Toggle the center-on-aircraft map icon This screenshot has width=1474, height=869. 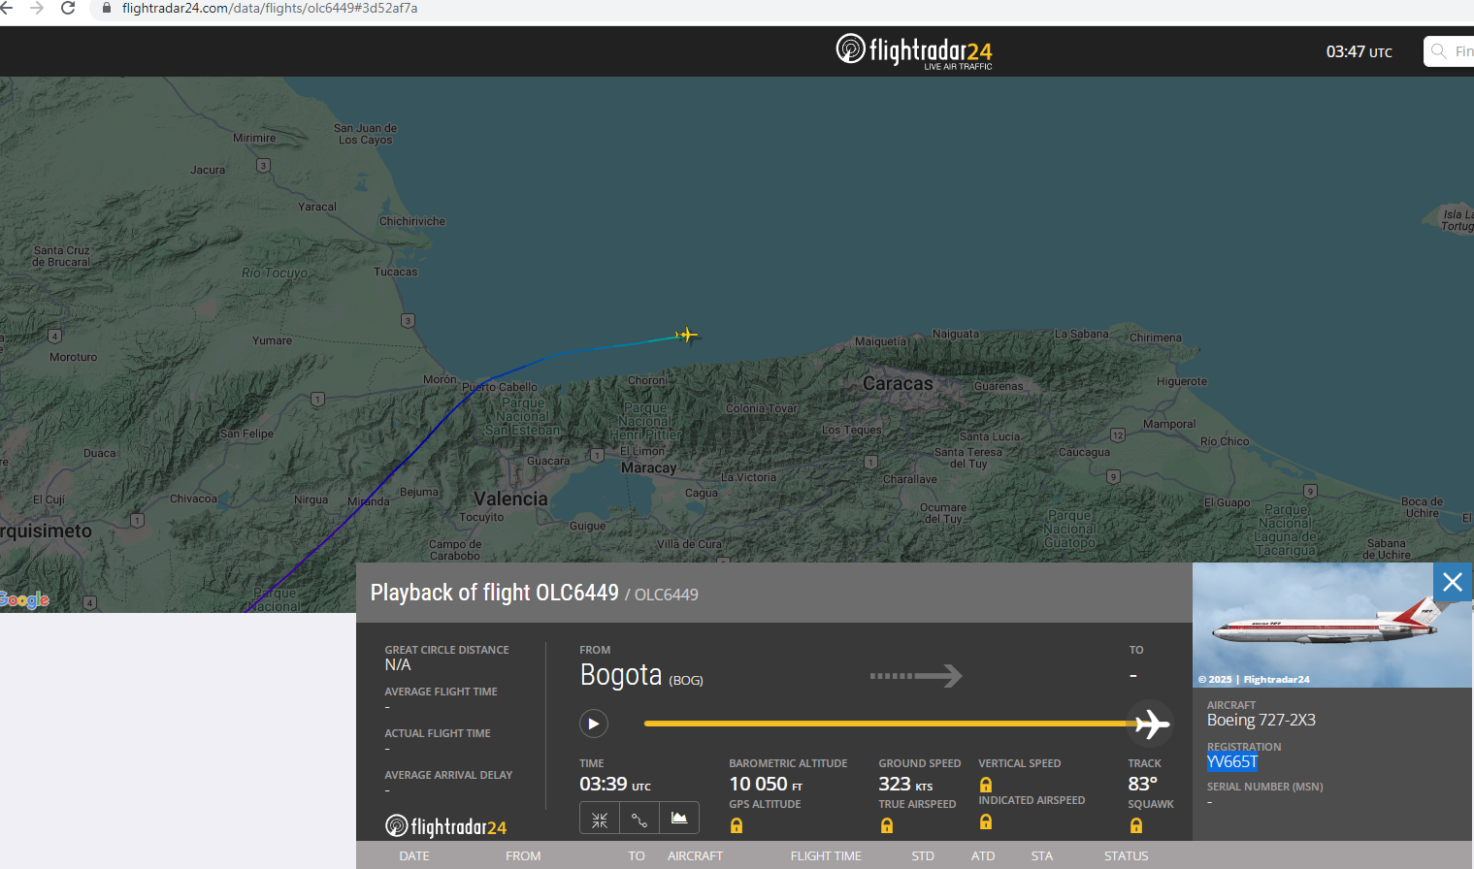point(600,819)
